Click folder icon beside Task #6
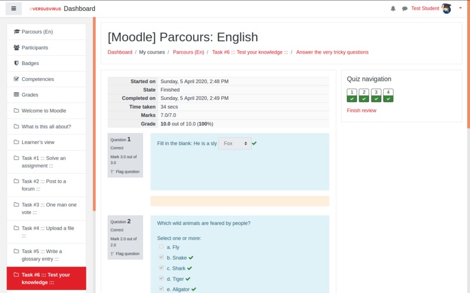 click(x=16, y=274)
